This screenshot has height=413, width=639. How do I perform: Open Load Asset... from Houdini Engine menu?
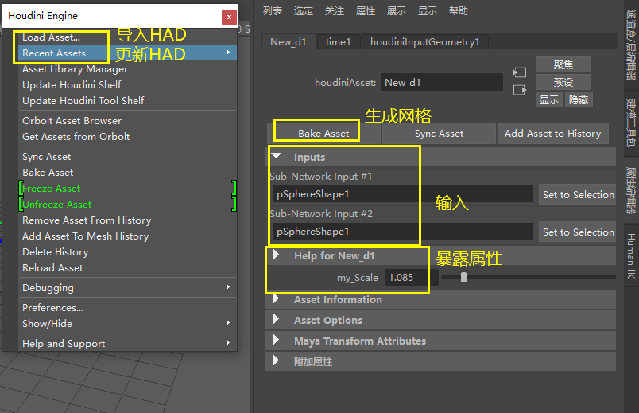click(127, 37)
